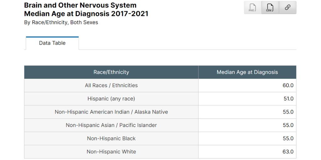Select Non-Hispanic American Indian / Alaska Native cell
The width and height of the screenshot is (321, 160).
111,112
